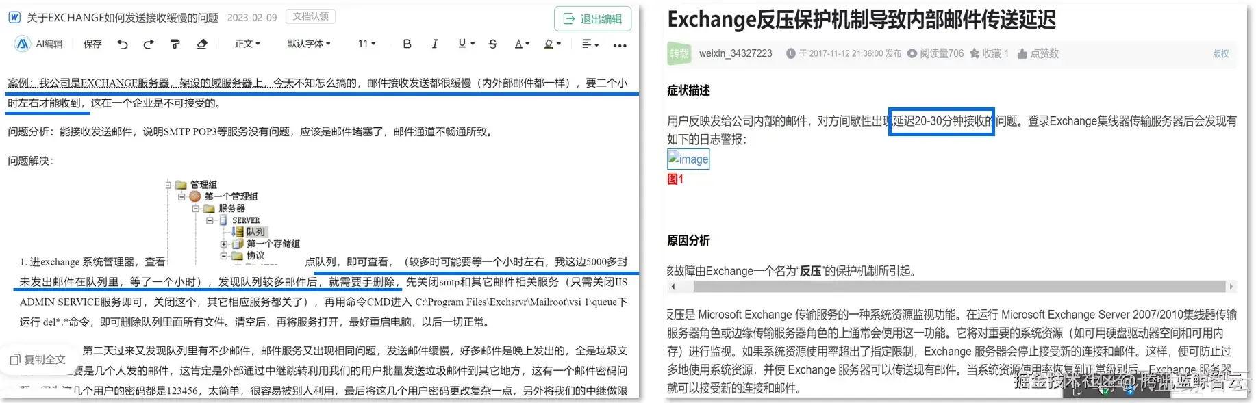This screenshot has height=403, width=1256.
Task: Toggle italic formatting
Action: pos(434,44)
